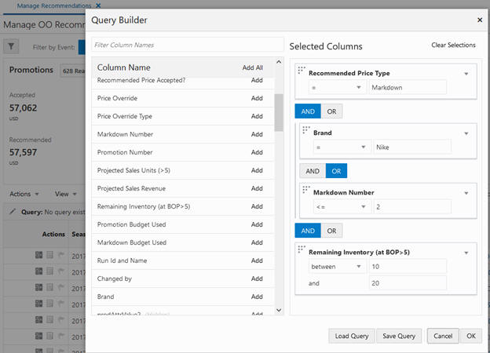
Task: Select OR above Remaining Inventory condition
Action: pyautogui.click(x=331, y=231)
